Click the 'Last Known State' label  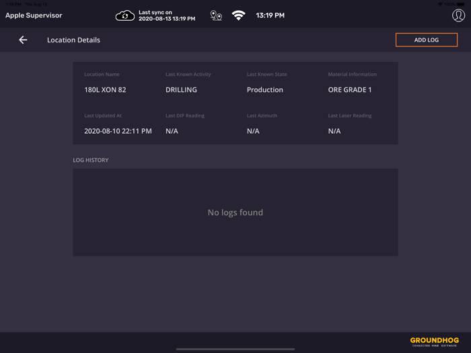pos(266,74)
